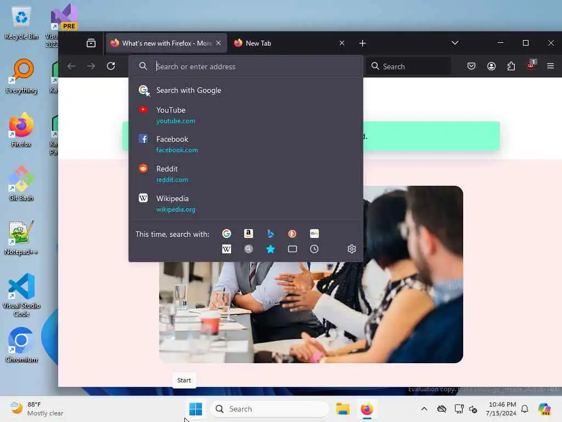Search this time with DuckDuckGo icon
The image size is (562, 422).
[x=292, y=234]
